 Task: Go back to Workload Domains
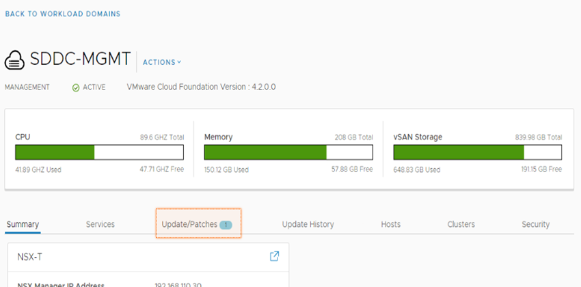[x=62, y=14]
